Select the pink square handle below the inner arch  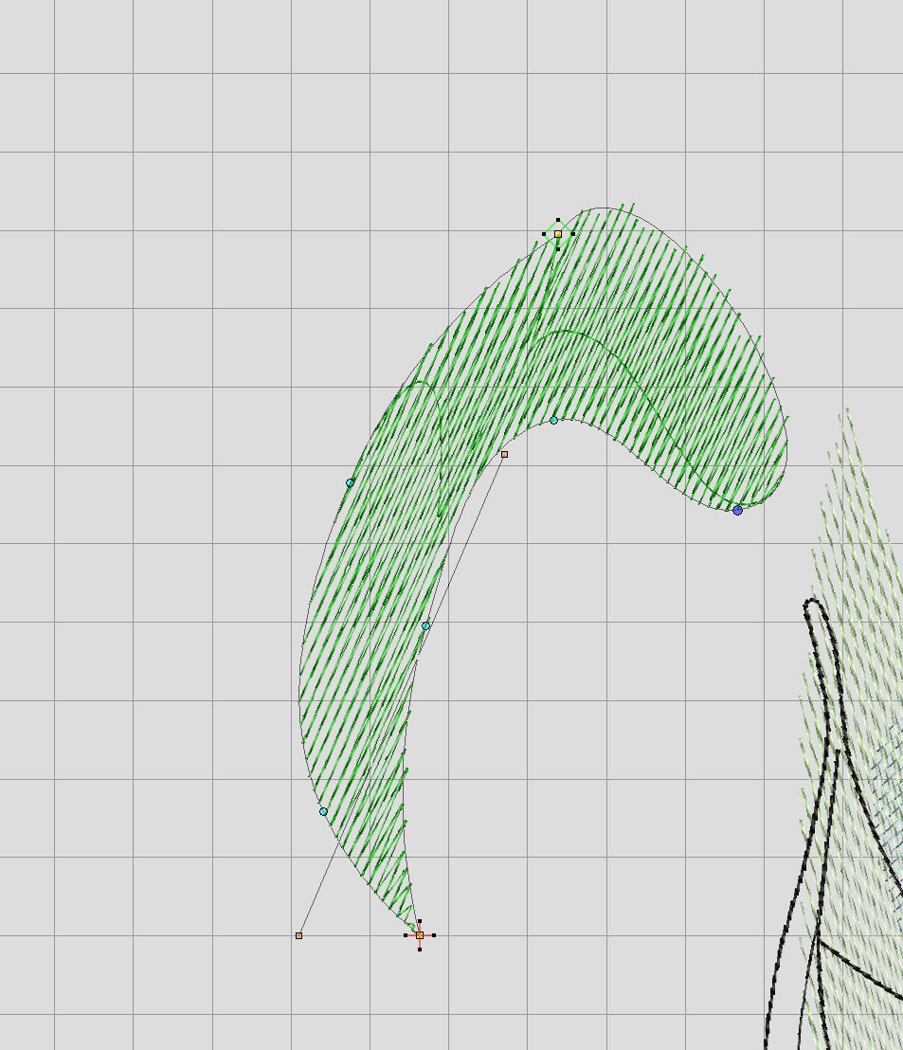[504, 454]
